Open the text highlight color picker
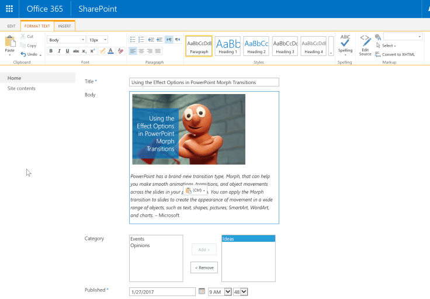 click(102, 51)
